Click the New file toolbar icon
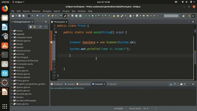The width and height of the screenshot is (197, 111). click(13, 16)
